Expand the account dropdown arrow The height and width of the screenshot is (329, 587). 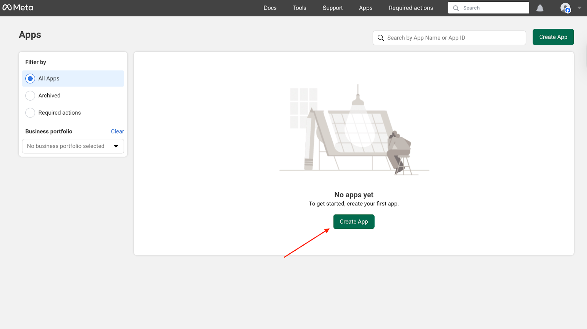click(579, 8)
